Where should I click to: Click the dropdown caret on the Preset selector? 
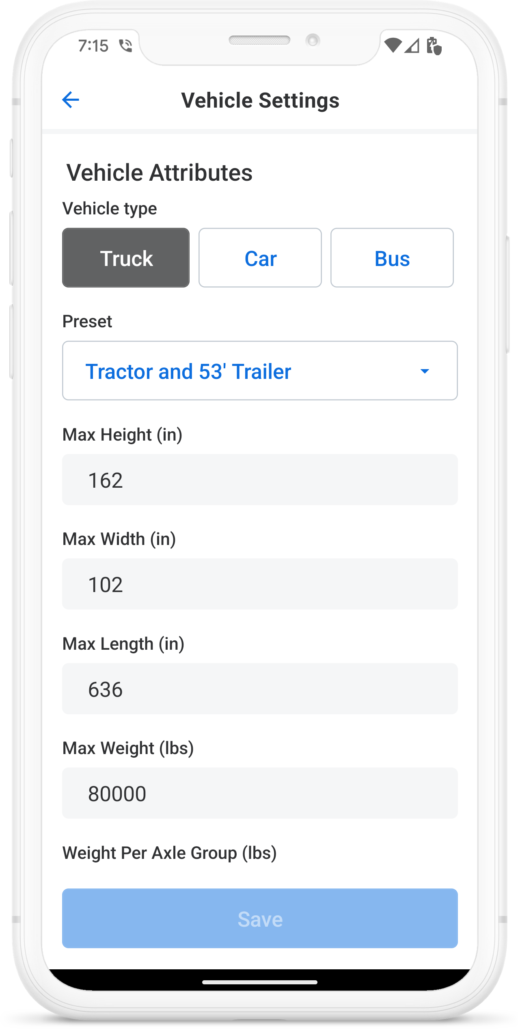425,371
